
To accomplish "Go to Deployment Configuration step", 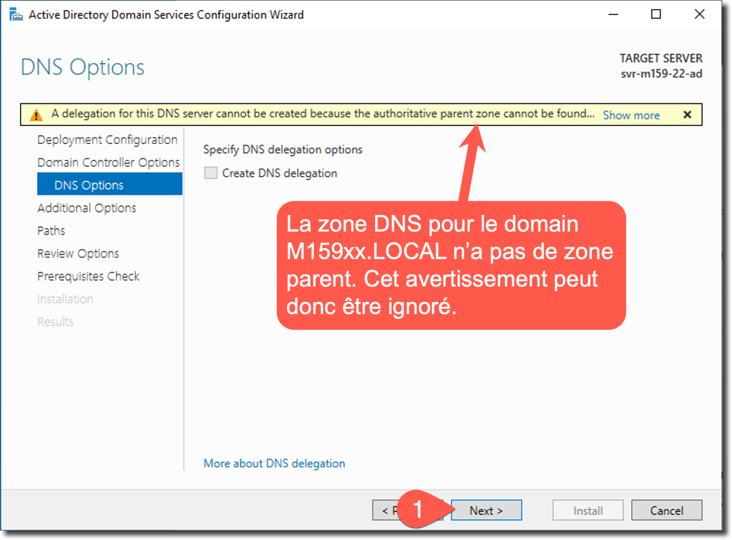I will pos(107,140).
